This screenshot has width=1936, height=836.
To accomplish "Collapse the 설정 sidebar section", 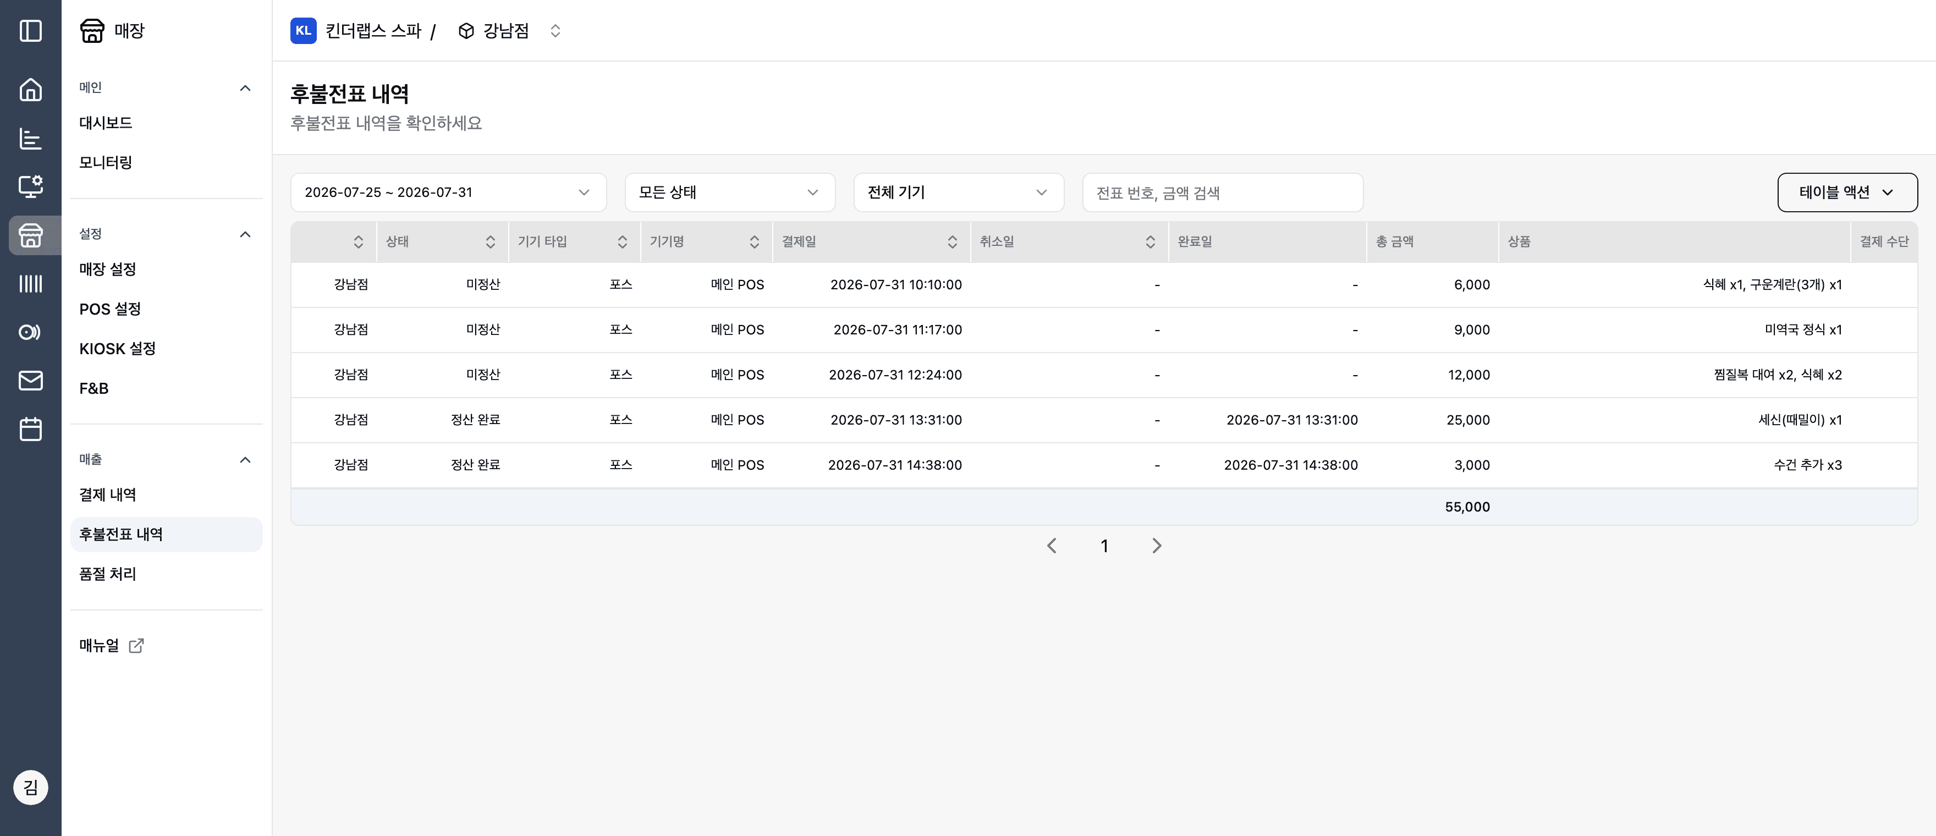I will (245, 234).
